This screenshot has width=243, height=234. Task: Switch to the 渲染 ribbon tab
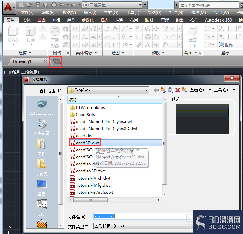[x=71, y=20]
